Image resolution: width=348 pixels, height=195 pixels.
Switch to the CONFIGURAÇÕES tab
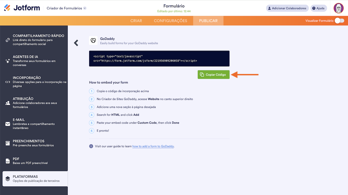tap(170, 21)
